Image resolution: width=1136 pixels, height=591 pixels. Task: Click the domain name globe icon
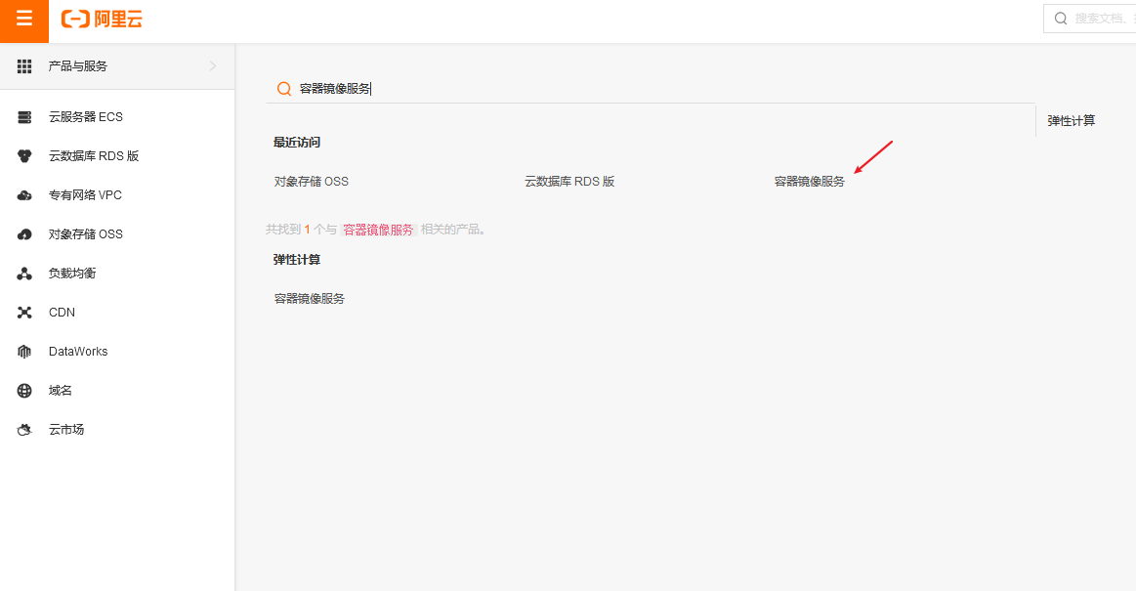[x=25, y=391]
